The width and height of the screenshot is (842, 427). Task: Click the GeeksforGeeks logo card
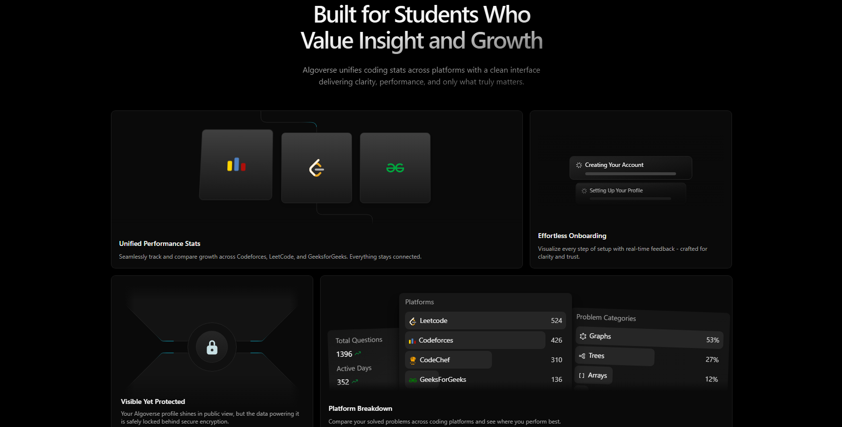395,168
